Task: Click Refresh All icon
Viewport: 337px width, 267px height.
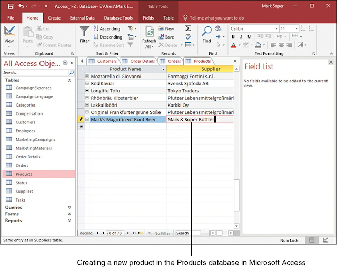Action: [x=149, y=32]
